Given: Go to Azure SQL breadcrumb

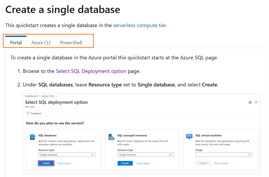Looking at the screenshot, I should click(x=48, y=96).
